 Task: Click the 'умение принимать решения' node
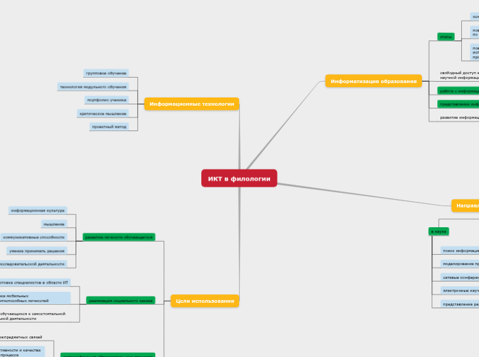click(x=37, y=251)
